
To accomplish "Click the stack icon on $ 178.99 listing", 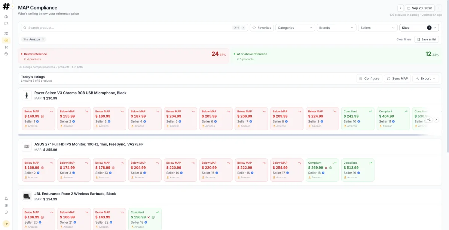I will click(x=113, y=168).
